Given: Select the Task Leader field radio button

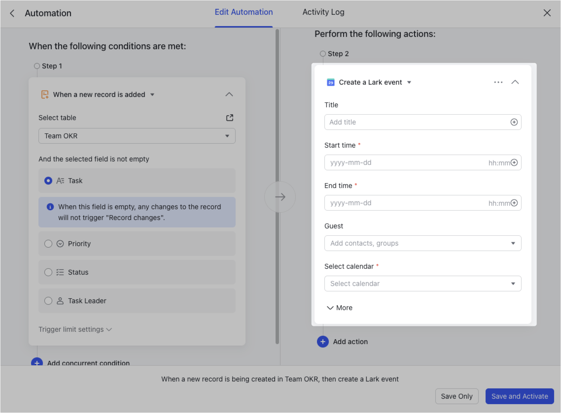Looking at the screenshot, I should click(x=48, y=301).
